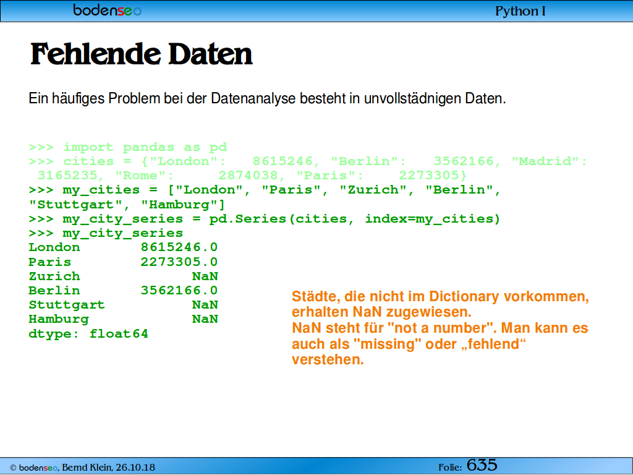
Task: Click the 'Fehlende Daten' slide title
Action: (142, 54)
